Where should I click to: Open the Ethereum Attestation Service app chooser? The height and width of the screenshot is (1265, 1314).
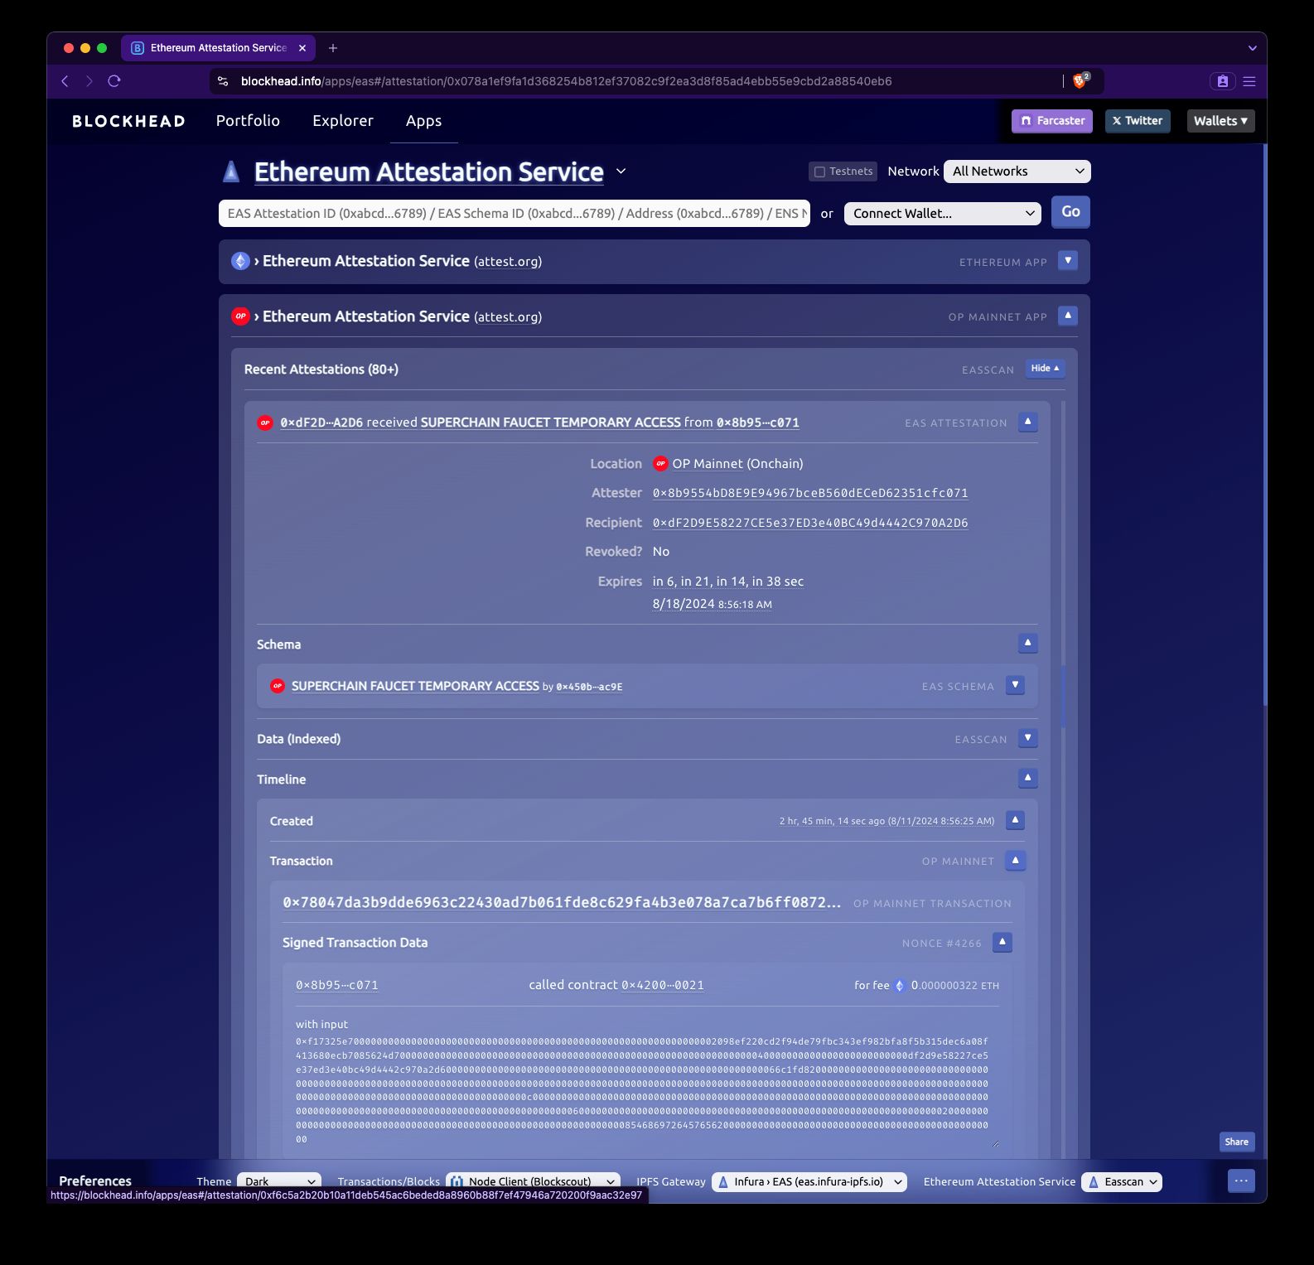click(621, 171)
